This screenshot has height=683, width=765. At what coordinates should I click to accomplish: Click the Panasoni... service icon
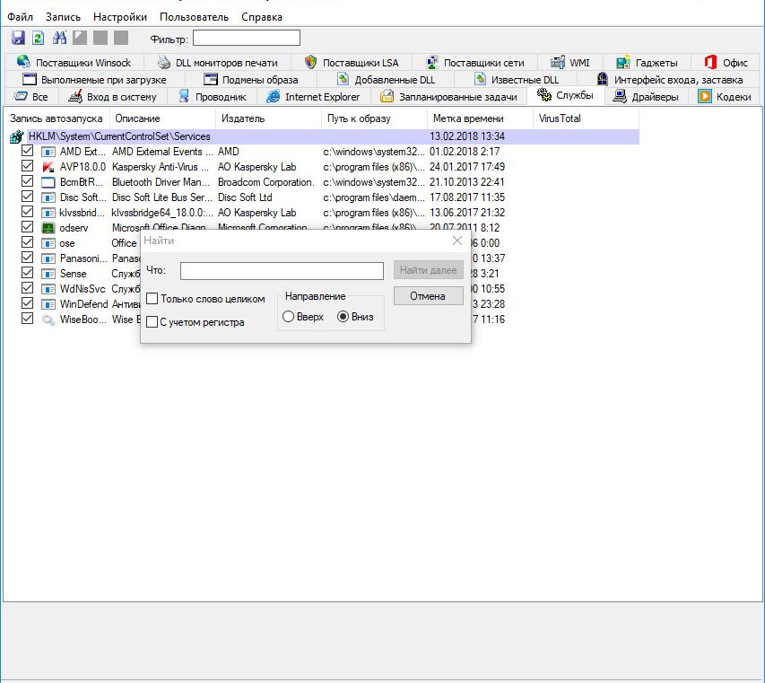[48, 258]
